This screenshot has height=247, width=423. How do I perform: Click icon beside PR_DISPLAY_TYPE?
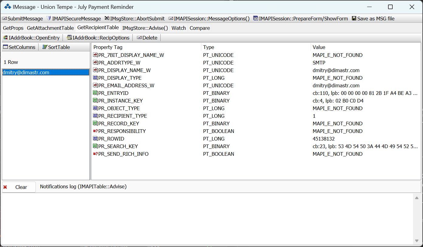(x=95, y=78)
